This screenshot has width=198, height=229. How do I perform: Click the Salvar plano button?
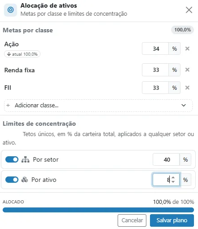[x=172, y=220]
